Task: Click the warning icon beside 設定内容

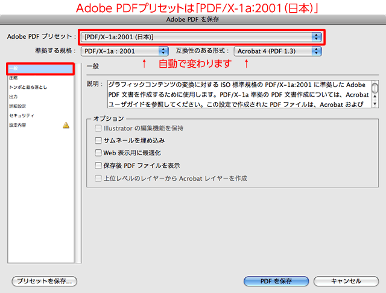Action: [x=66, y=125]
